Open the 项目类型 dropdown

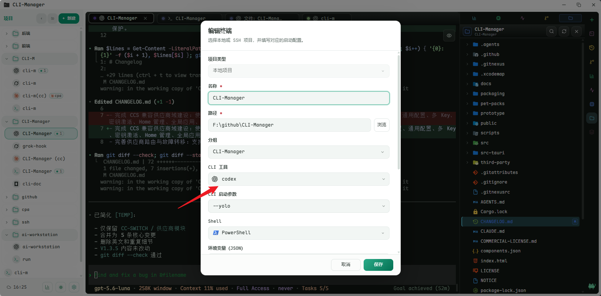pos(298,71)
